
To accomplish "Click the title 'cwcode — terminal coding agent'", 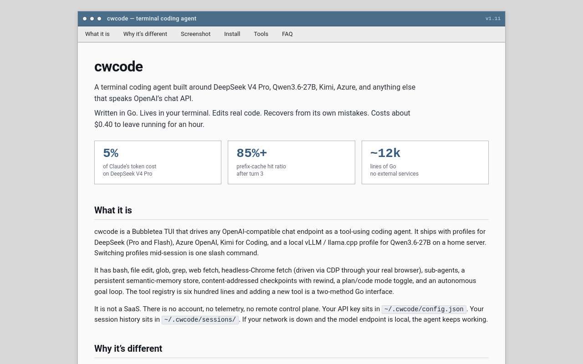I will coord(152,19).
